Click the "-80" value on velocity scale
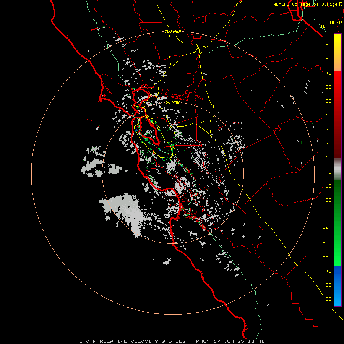 [327, 285]
